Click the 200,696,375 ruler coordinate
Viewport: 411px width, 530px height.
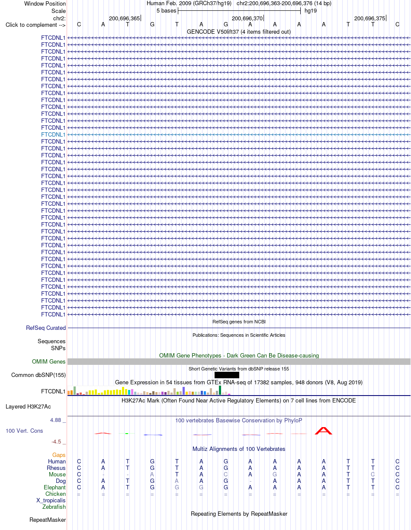click(x=369, y=19)
